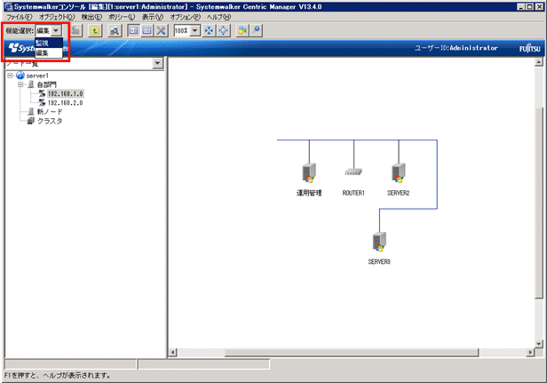This screenshot has height=383, width=547.
Task: Click the greyed back toolbar icon
Action: pyautogui.click(x=76, y=31)
